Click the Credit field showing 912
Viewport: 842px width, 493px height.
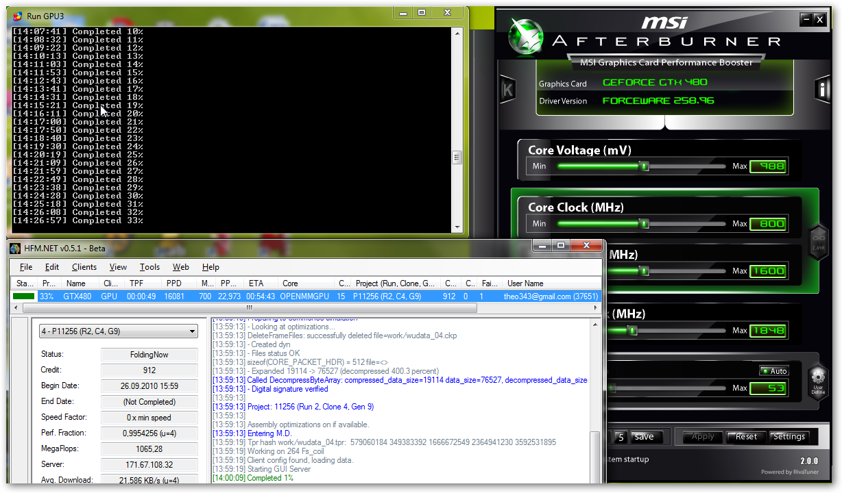[x=149, y=370]
